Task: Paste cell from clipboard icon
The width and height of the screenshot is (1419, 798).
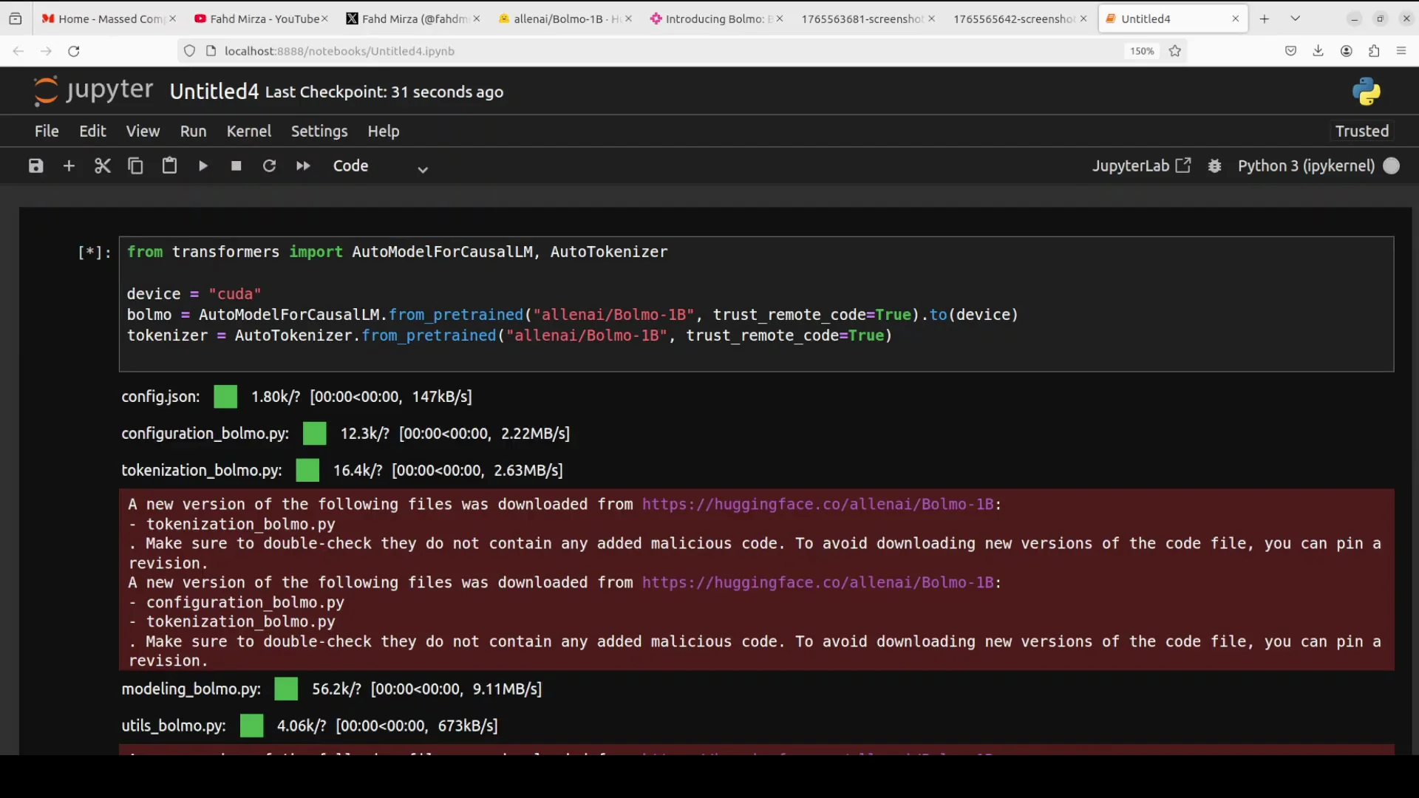Action: (169, 166)
